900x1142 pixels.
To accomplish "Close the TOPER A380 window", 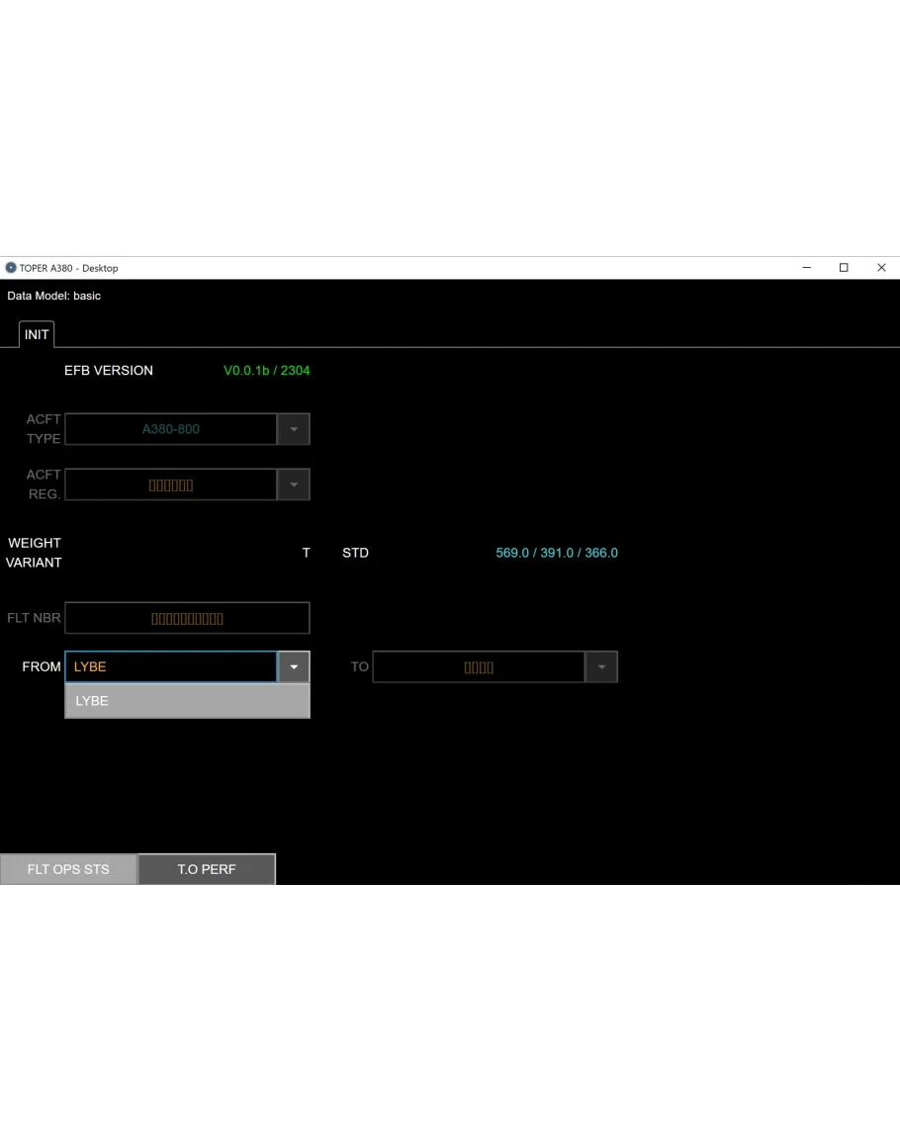I will pyautogui.click(x=881, y=268).
